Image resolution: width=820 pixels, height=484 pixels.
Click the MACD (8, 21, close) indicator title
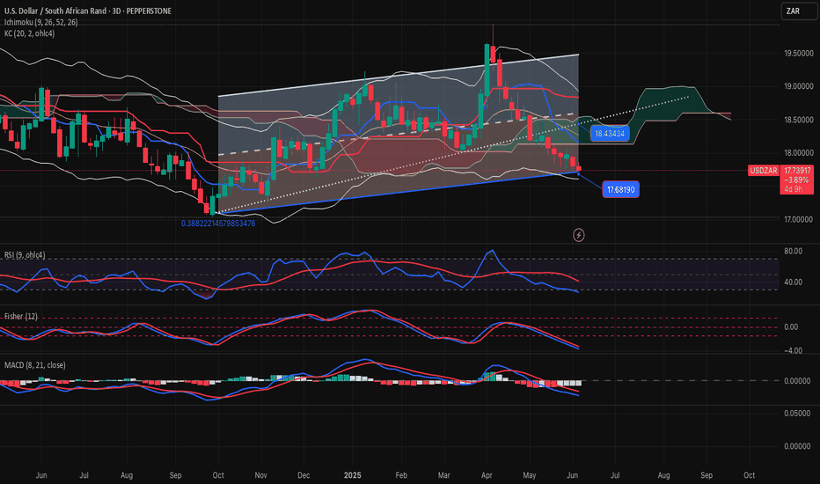35,365
